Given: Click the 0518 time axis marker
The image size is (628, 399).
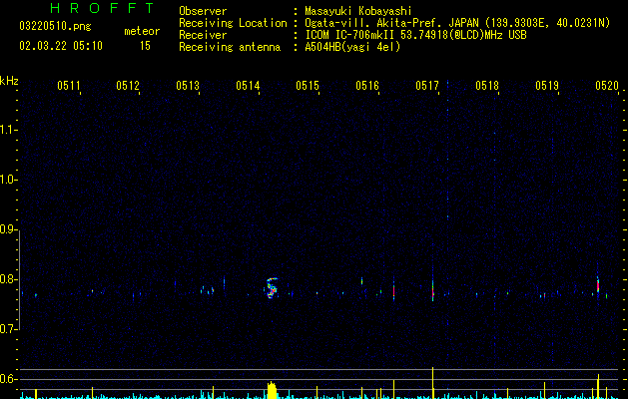Looking at the screenshot, I should click(487, 86).
